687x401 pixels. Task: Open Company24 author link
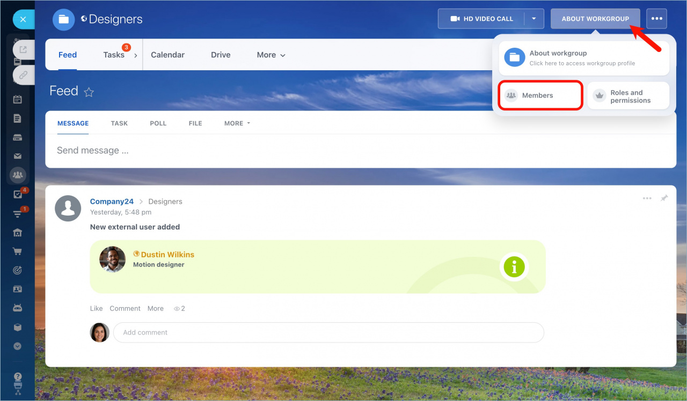pyautogui.click(x=112, y=202)
